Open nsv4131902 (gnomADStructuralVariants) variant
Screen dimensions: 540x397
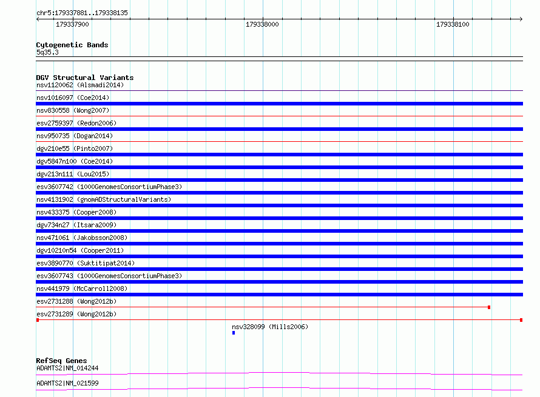point(104,199)
